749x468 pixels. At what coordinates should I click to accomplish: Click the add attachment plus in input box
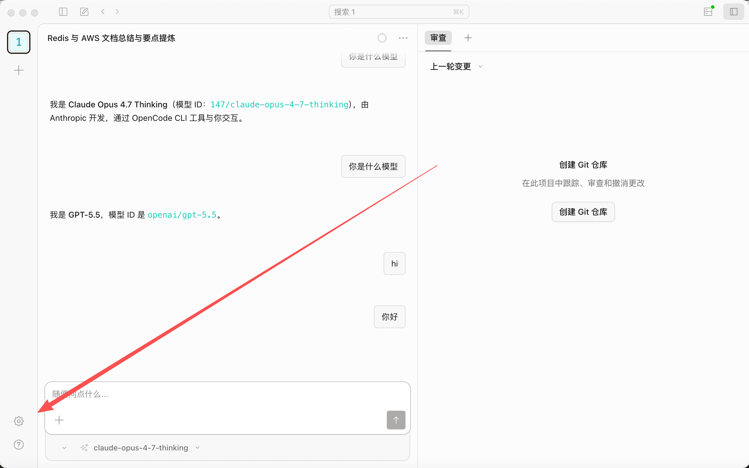[59, 420]
